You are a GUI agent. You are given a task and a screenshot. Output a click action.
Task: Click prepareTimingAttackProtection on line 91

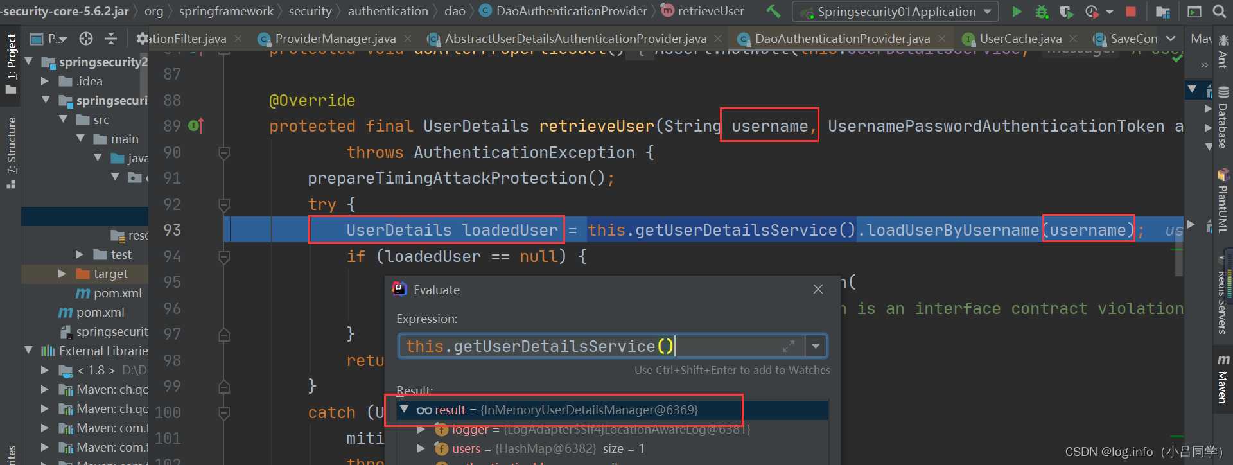pos(447,178)
